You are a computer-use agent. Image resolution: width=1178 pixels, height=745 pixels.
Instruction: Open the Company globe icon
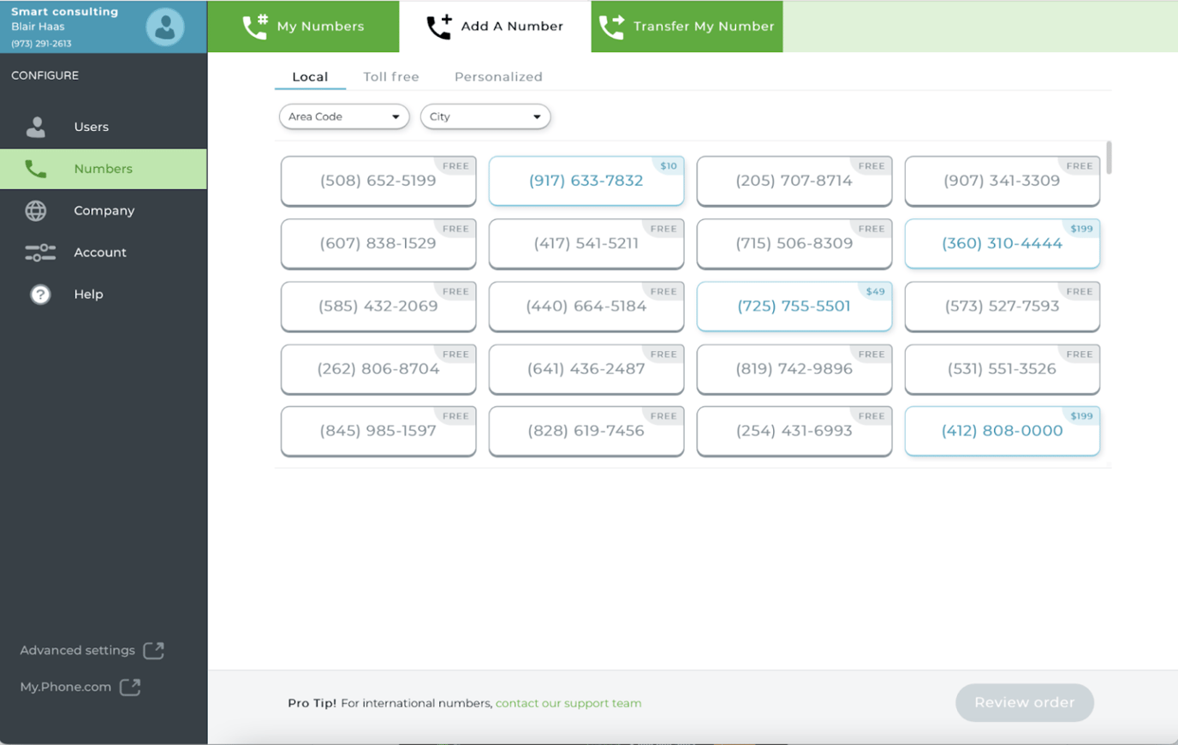[35, 211]
